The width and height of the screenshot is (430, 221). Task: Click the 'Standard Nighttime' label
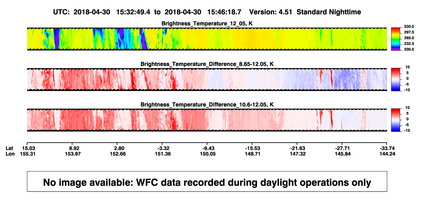tap(329, 12)
